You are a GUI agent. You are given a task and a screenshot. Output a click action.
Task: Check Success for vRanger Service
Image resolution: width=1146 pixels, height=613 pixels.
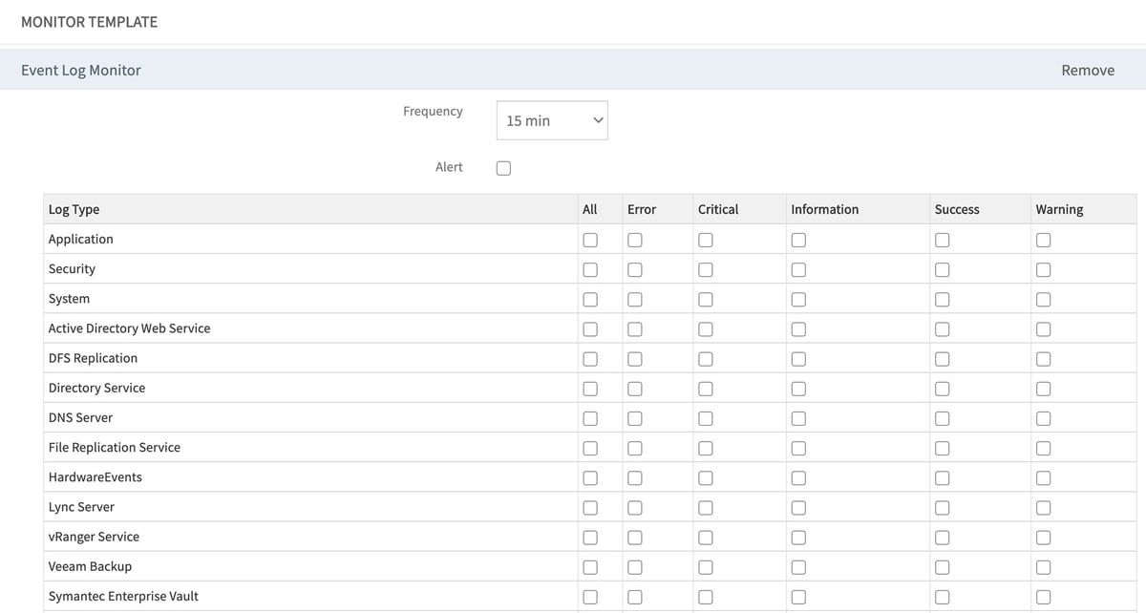943,538
